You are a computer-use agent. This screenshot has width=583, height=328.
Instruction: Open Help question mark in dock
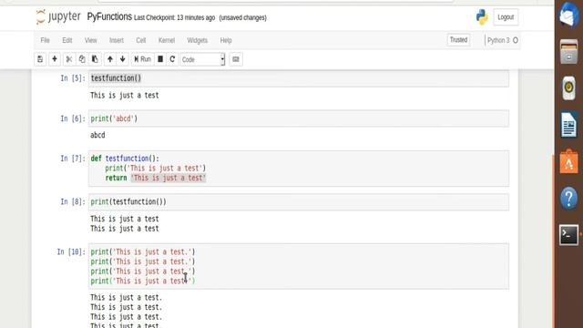pyautogui.click(x=568, y=198)
